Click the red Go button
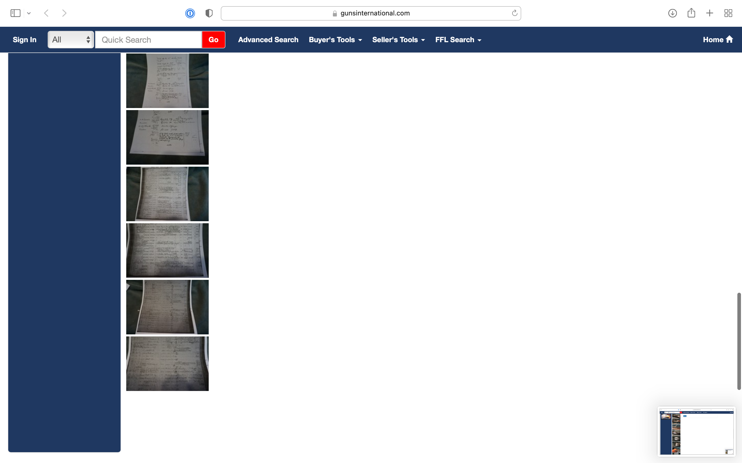The width and height of the screenshot is (742, 463). [213, 40]
